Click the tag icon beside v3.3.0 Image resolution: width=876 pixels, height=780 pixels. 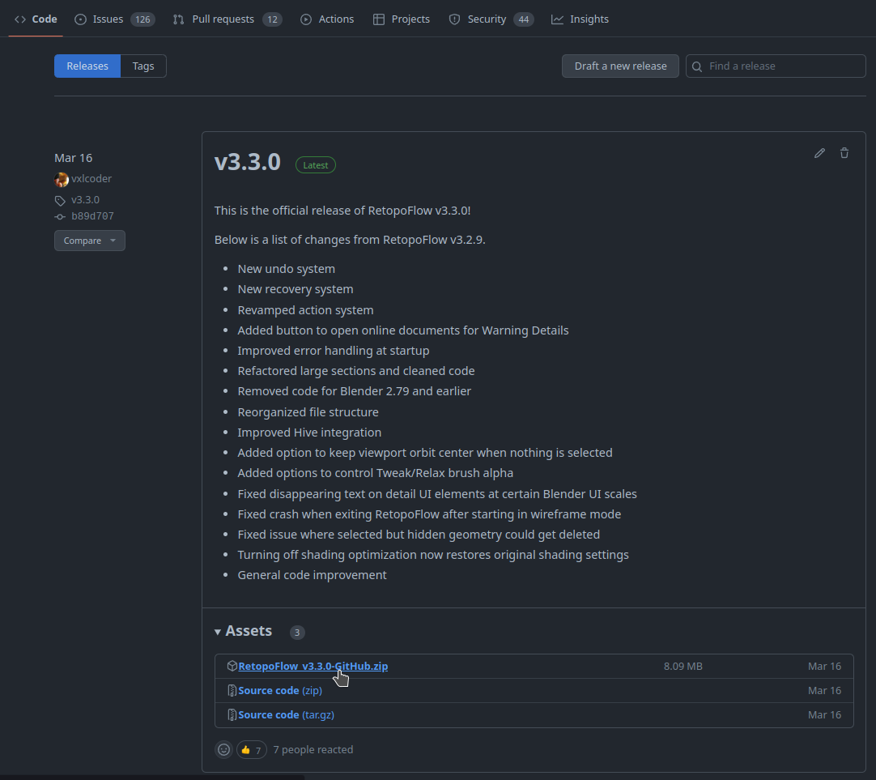[60, 199]
